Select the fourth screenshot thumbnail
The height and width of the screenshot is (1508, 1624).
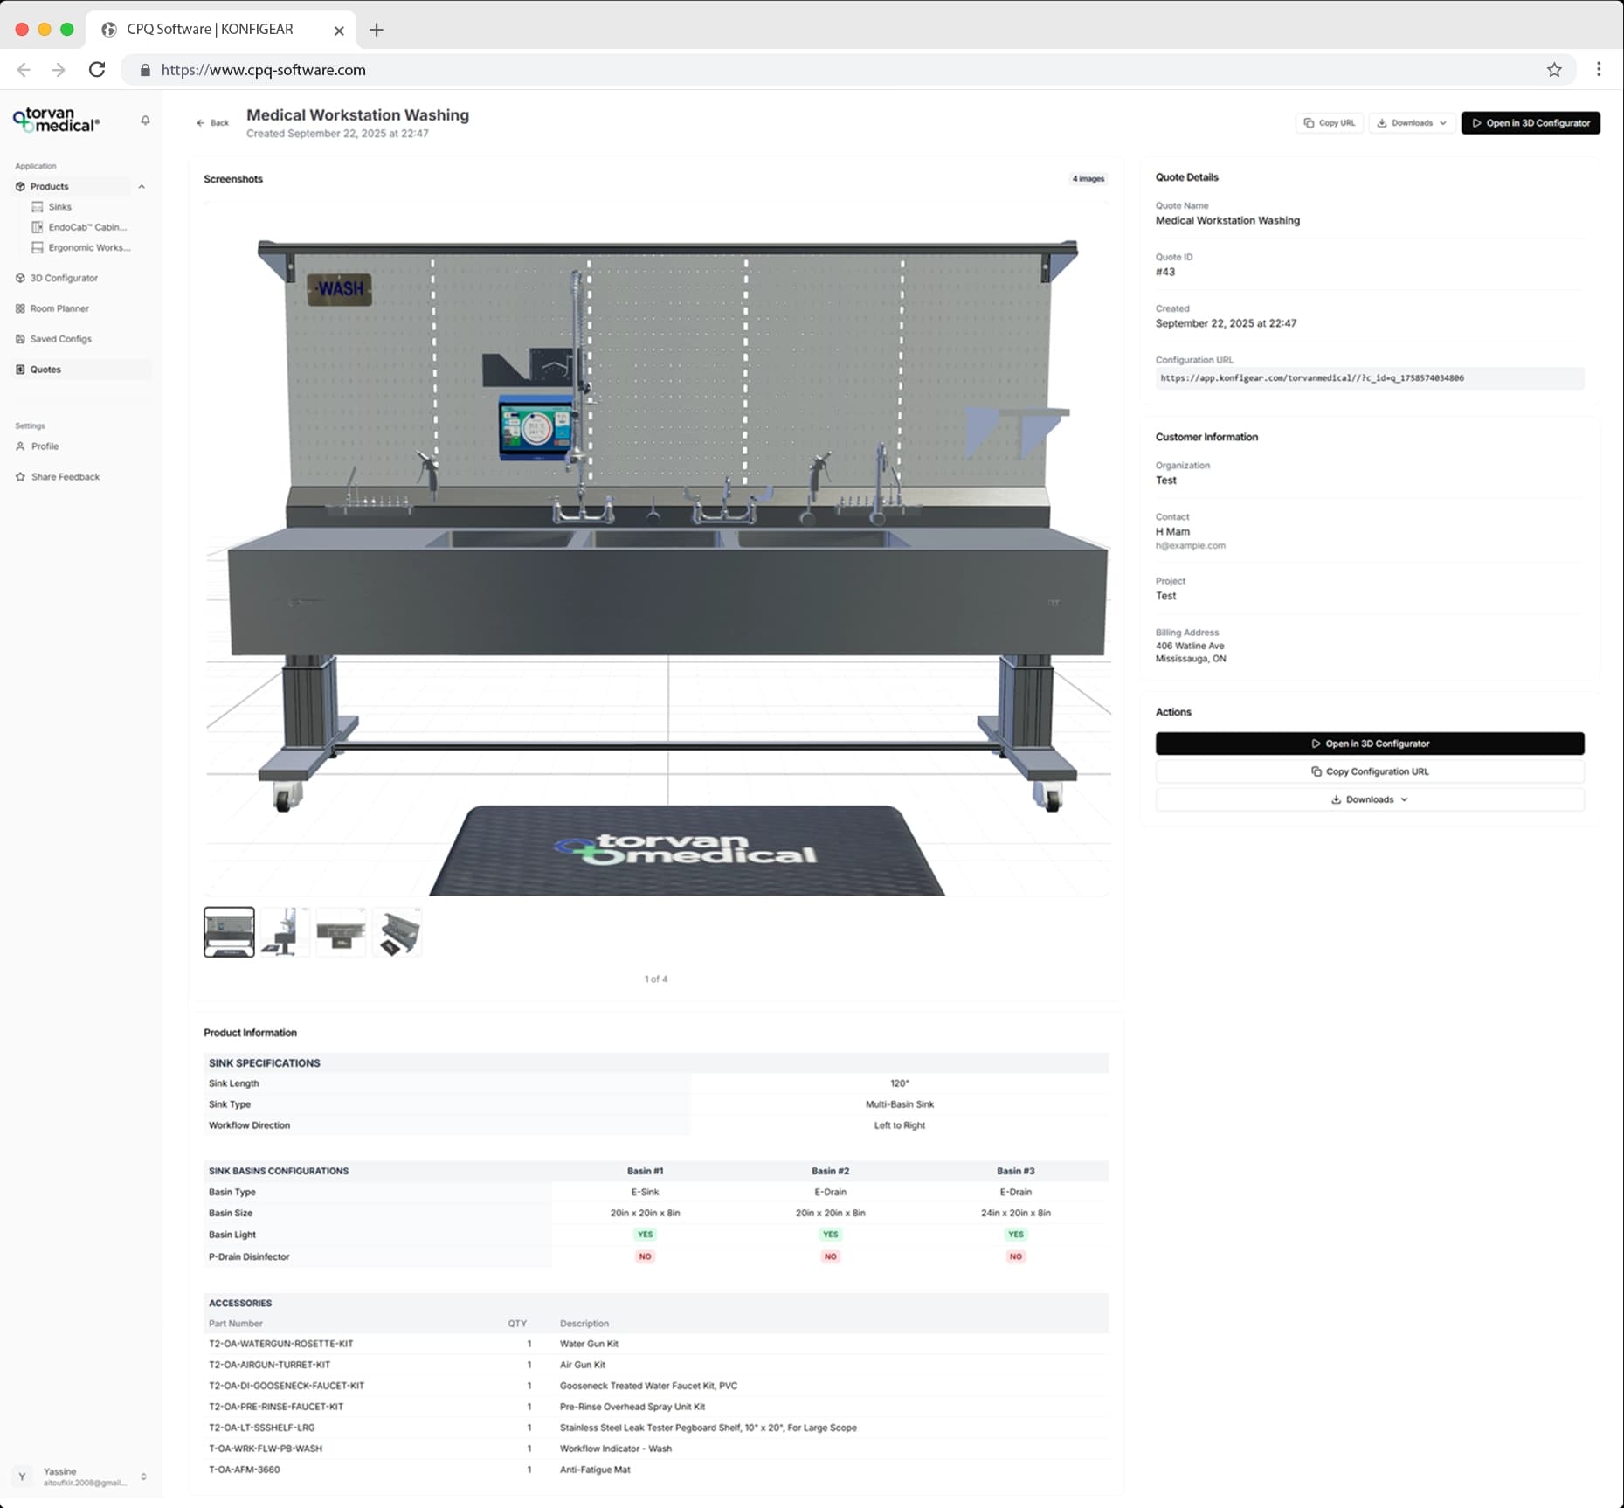397,931
